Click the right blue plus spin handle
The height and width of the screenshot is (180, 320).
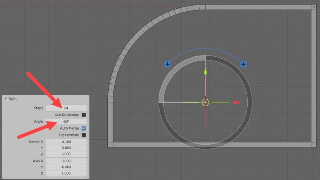243,64
